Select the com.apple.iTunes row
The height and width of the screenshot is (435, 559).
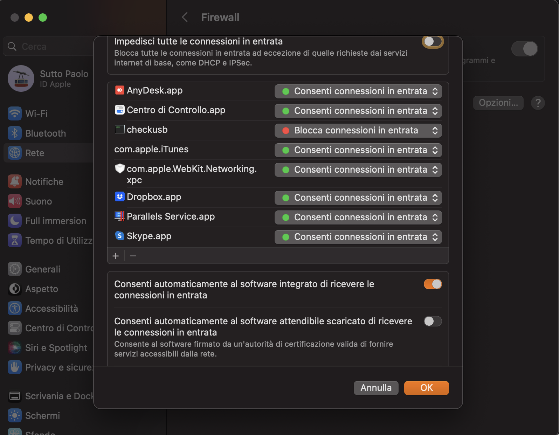[151, 150]
